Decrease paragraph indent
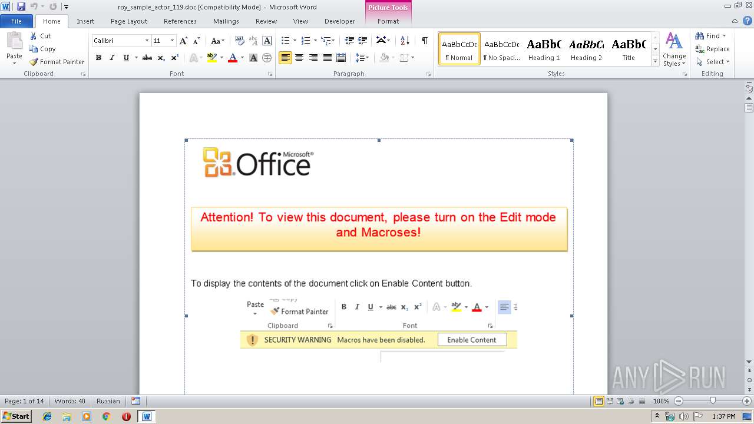The image size is (754, 424). tap(349, 41)
